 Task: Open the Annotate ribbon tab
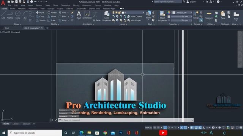pyautogui.click(x=21, y=9)
